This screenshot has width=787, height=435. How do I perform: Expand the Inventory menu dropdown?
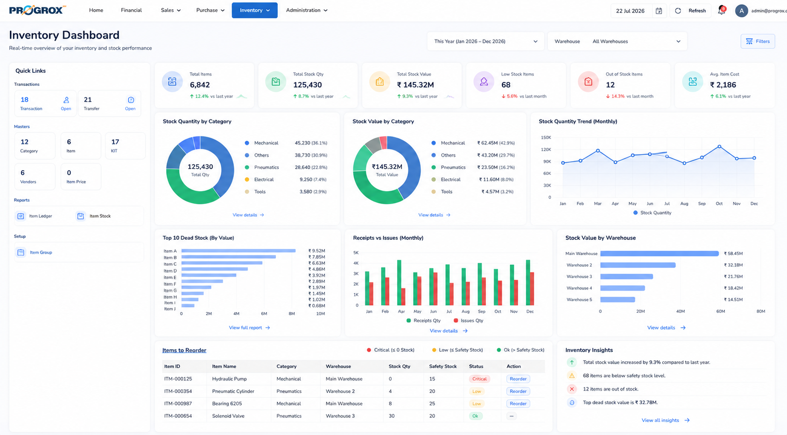[255, 10]
